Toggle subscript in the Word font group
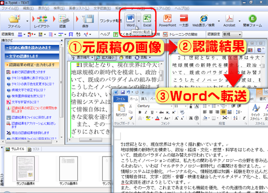This screenshot has height=193, width=268. (167, 112)
